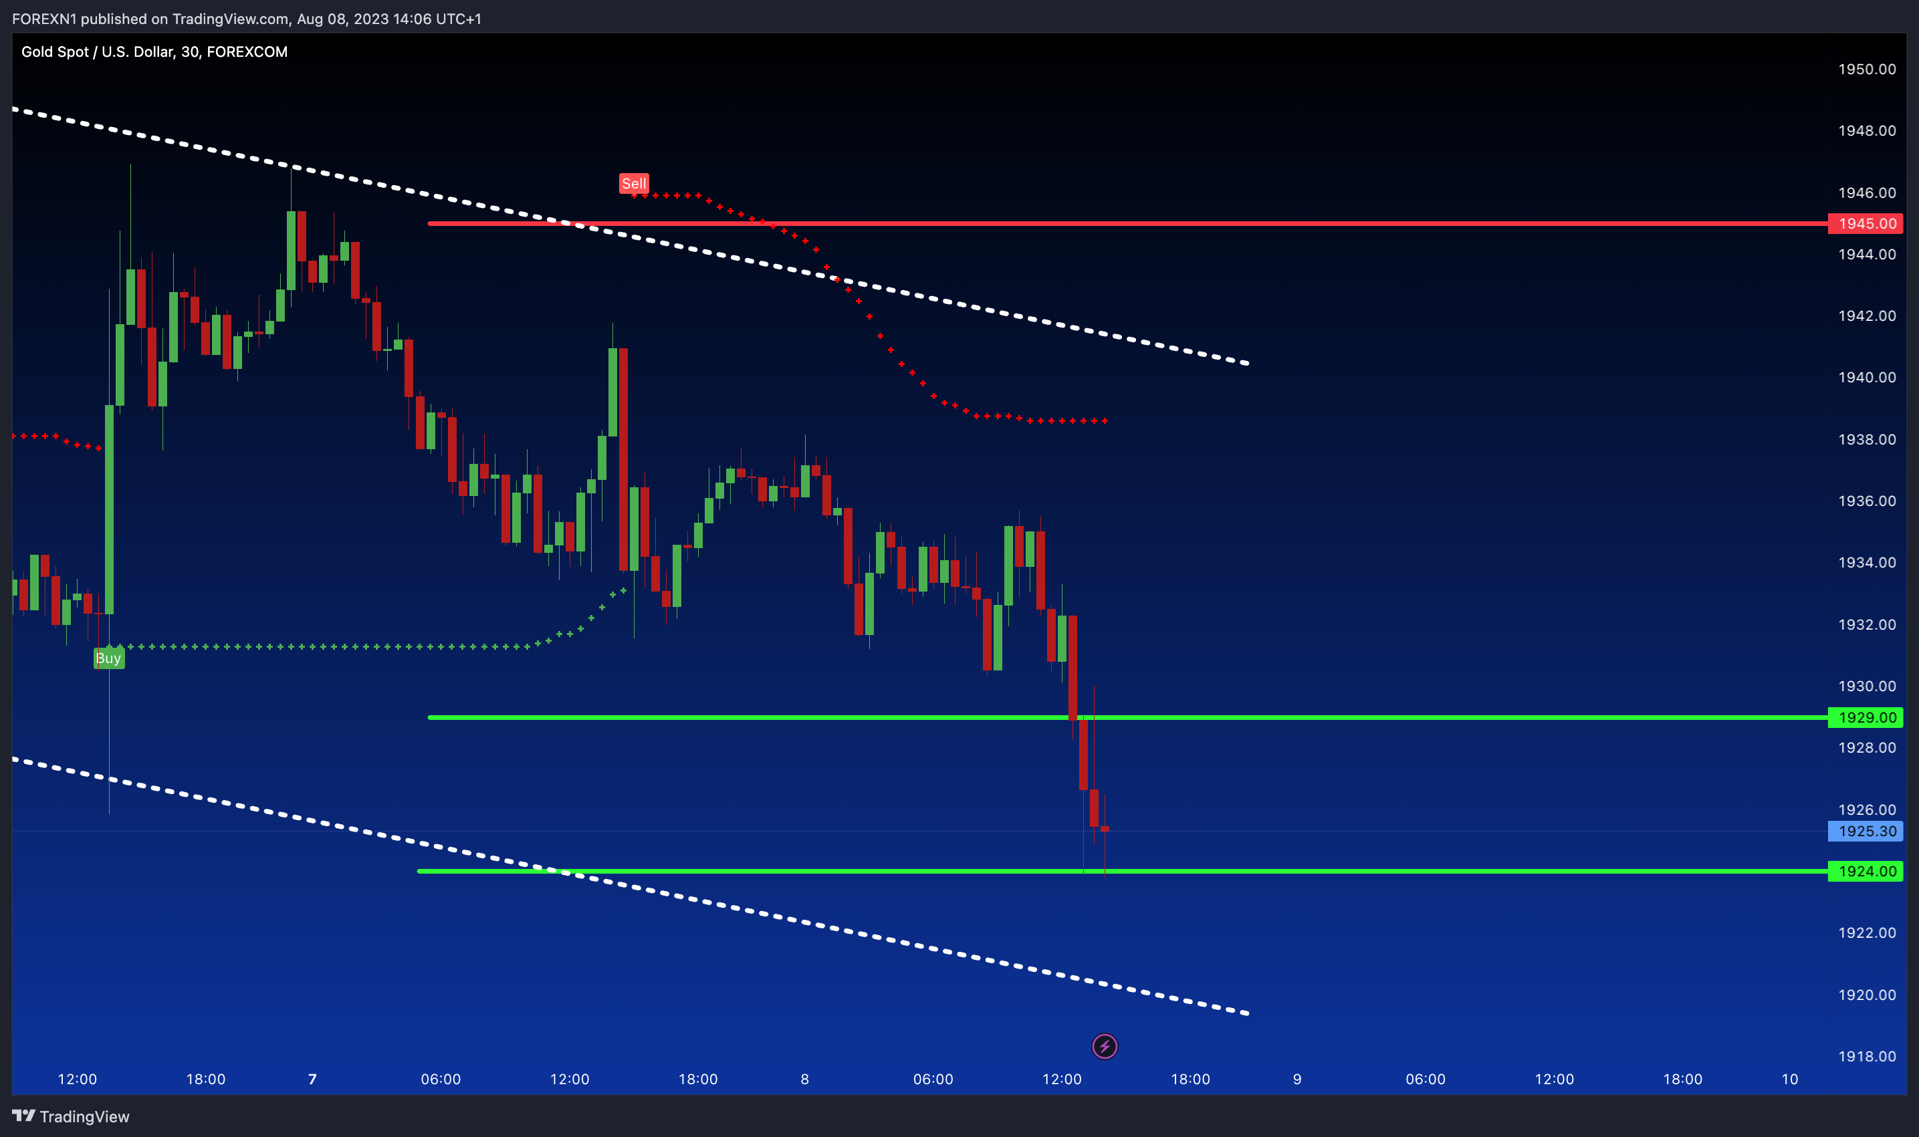
Task: Click the blue 1925.30 current price label
Action: click(1865, 832)
